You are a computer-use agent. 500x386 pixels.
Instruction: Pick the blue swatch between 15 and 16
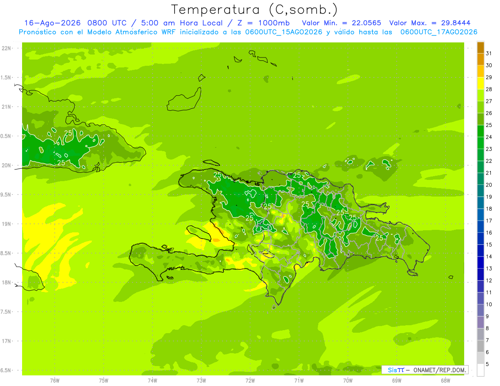(x=480, y=239)
